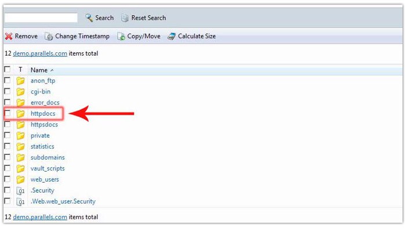Image resolution: width=406 pixels, height=228 pixels.
Task: Focus the search text field
Action: [x=41, y=17]
